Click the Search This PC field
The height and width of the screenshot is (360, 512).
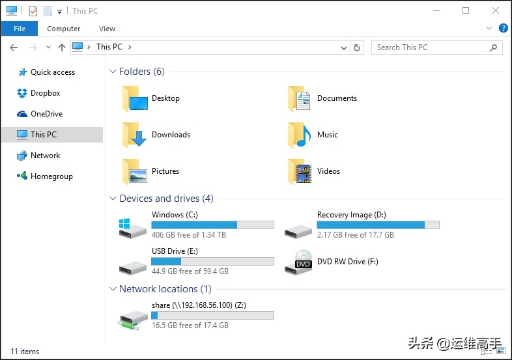(436, 48)
